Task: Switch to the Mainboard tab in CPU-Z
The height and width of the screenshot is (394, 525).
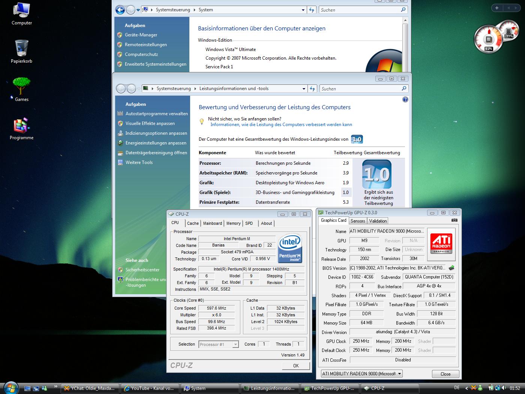Action: click(x=212, y=223)
